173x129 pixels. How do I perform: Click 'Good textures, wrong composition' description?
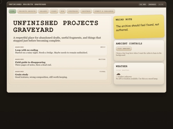(x=41, y=77)
